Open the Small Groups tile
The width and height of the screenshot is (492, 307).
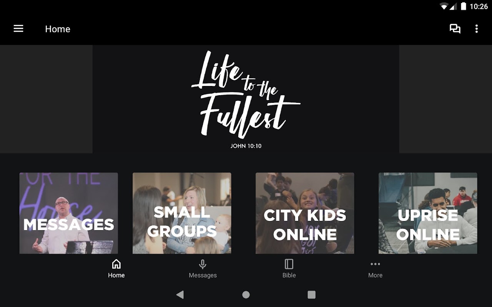182,213
